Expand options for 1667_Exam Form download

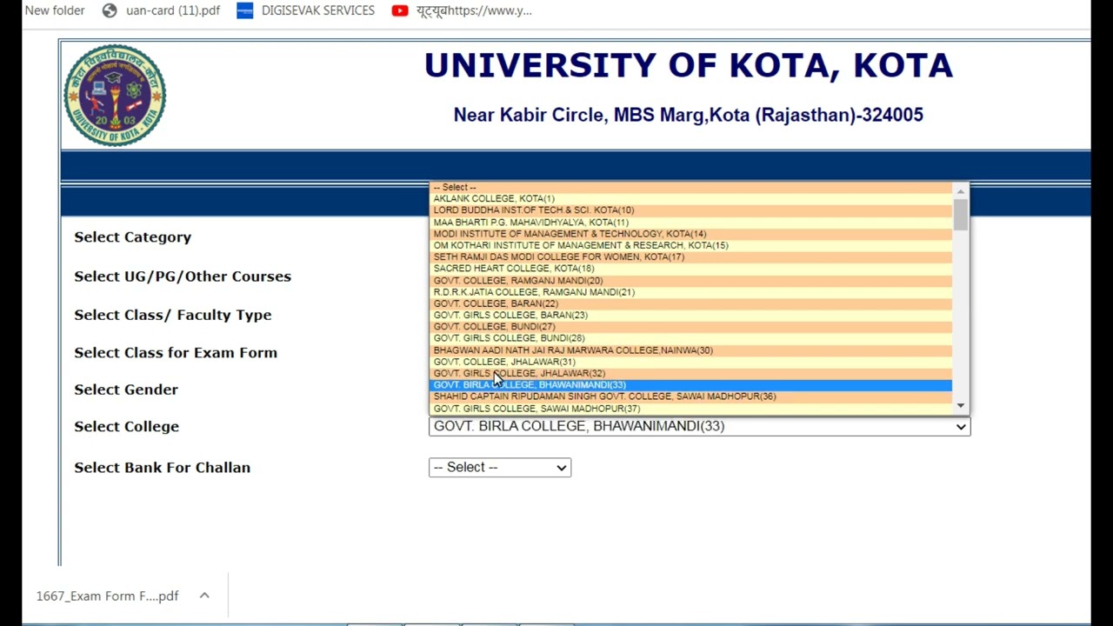204,596
